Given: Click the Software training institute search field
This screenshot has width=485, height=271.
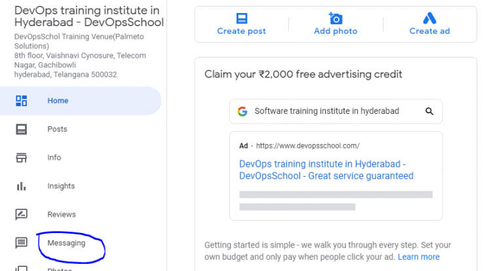Looking at the screenshot, I should click(336, 111).
